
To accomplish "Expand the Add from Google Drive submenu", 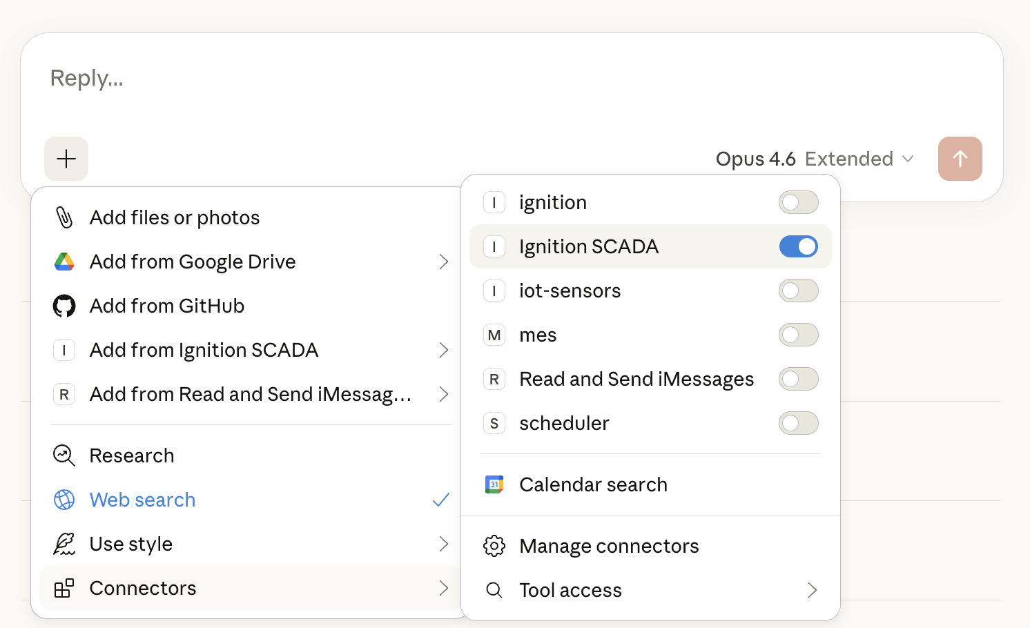I will 193,262.
